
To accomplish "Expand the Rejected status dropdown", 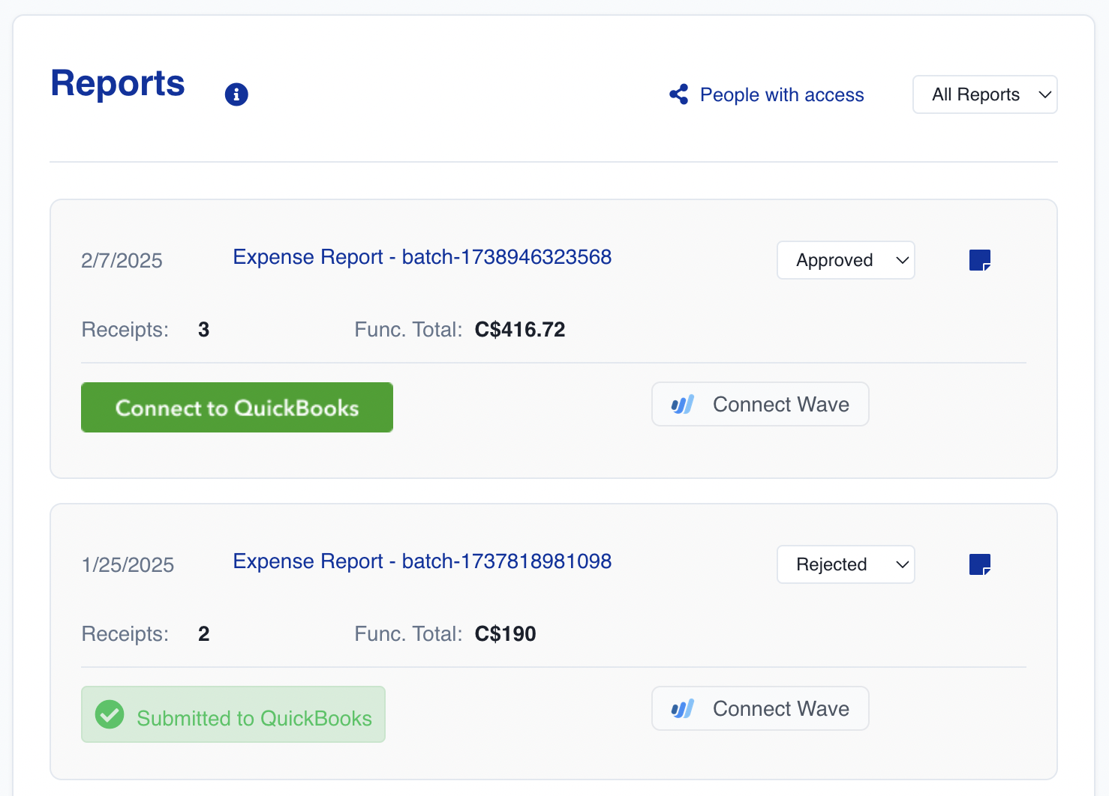I will [x=846, y=564].
